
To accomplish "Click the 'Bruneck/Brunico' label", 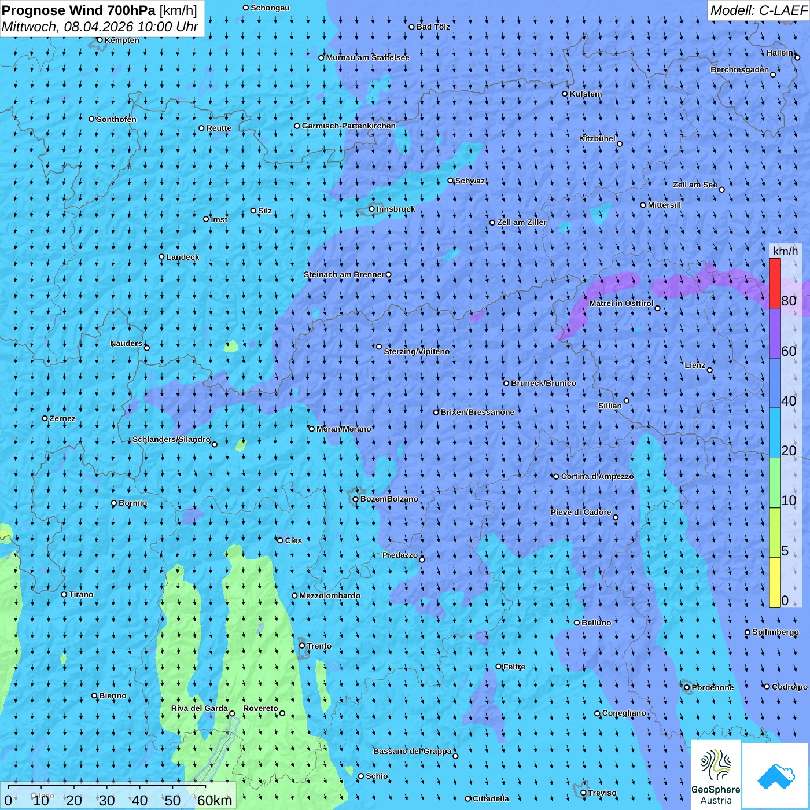I will coord(543,383).
